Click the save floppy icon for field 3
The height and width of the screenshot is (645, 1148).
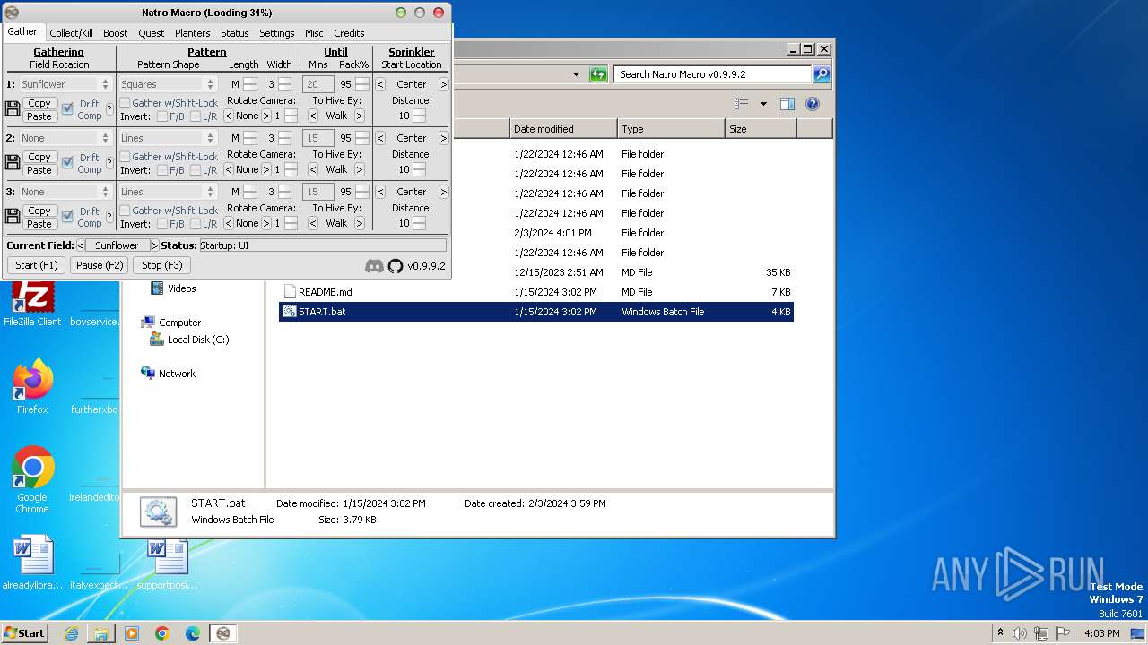13,217
